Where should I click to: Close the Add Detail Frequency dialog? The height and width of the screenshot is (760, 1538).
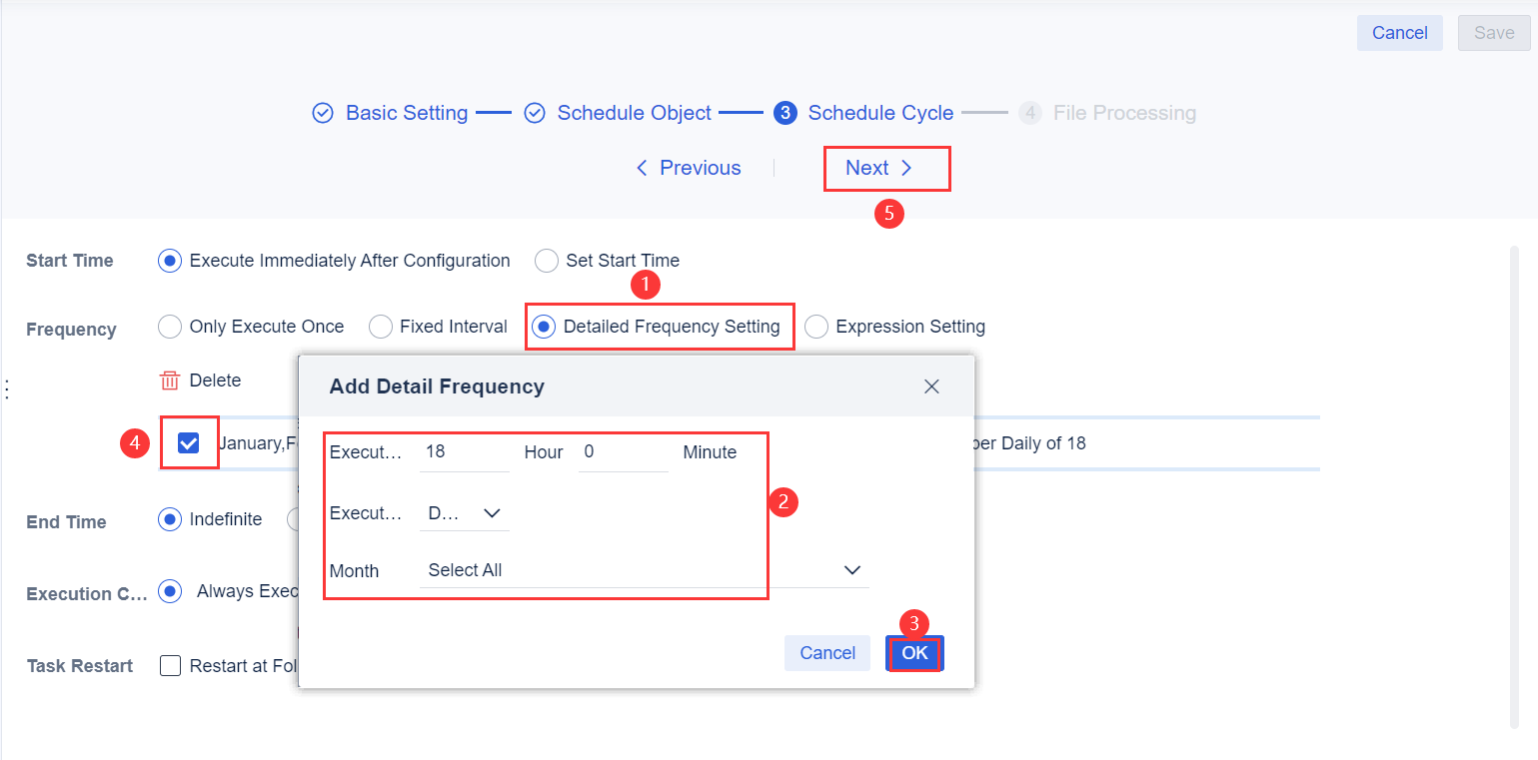coord(931,385)
